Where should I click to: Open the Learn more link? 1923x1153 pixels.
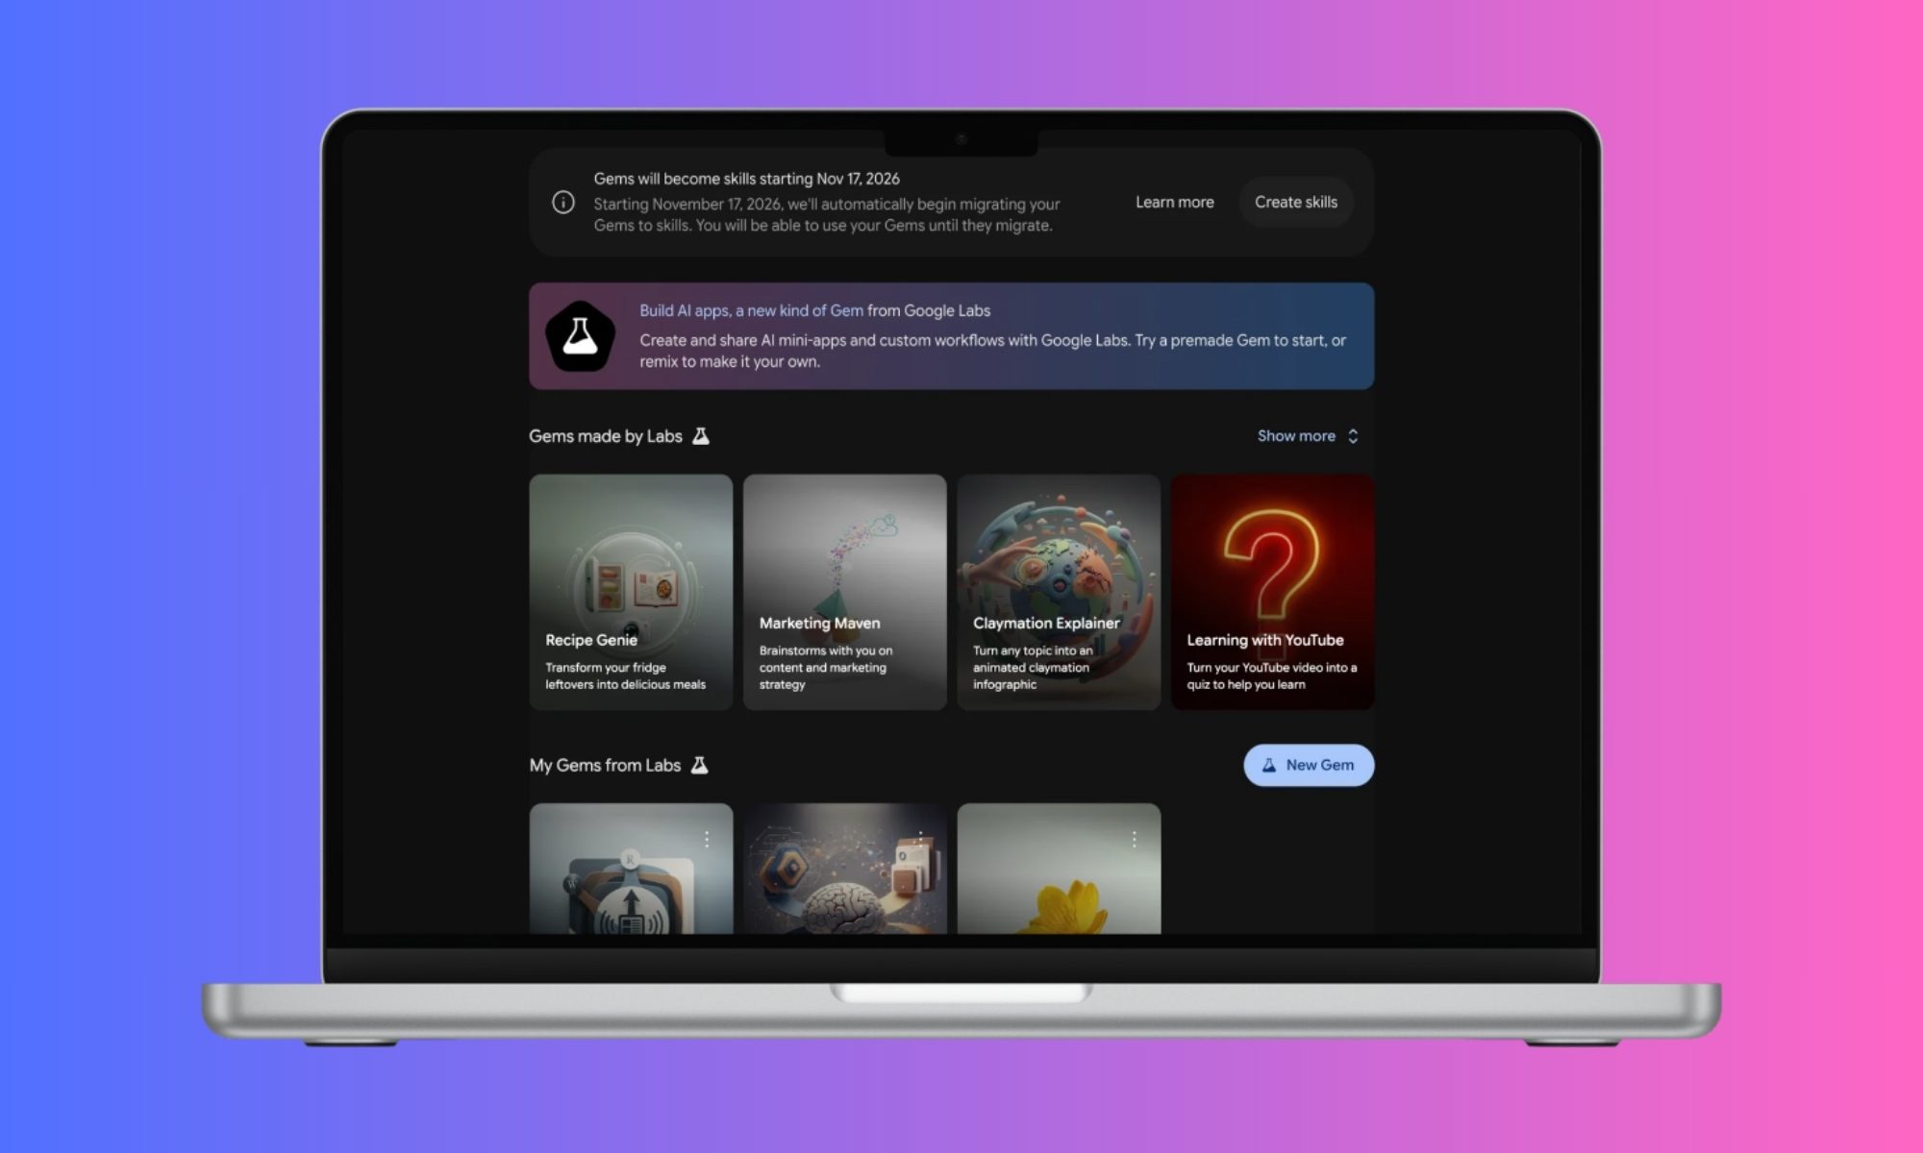[x=1174, y=202]
